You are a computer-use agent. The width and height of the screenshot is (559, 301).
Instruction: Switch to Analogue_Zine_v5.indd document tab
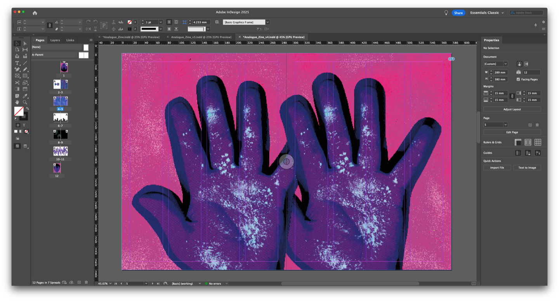point(201,37)
